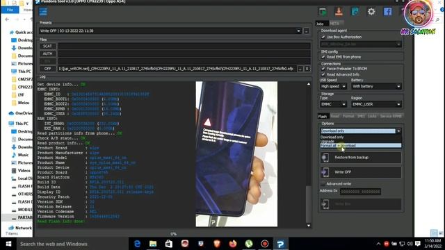Open the USB Speed dropdown
Screen dimensions: 445x250
tap(334, 86)
